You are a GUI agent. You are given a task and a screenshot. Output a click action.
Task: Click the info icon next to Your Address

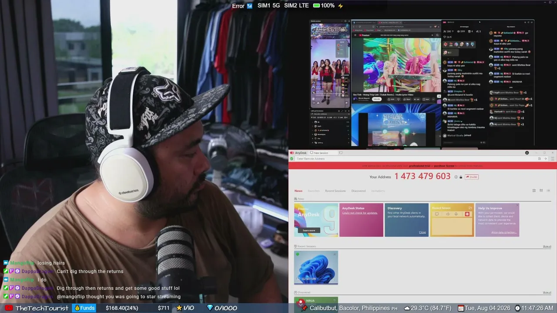[x=456, y=177]
